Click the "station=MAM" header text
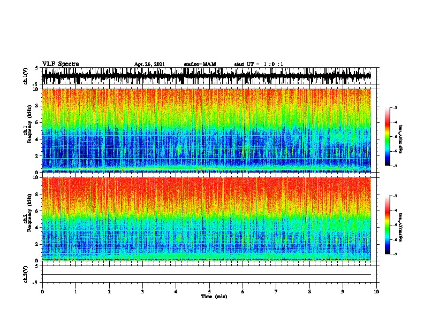The image size is (424, 327). coord(200,64)
